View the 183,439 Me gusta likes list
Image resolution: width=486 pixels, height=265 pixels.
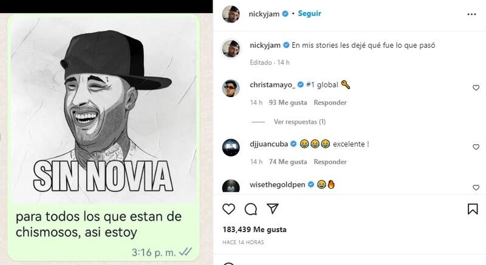click(255, 229)
